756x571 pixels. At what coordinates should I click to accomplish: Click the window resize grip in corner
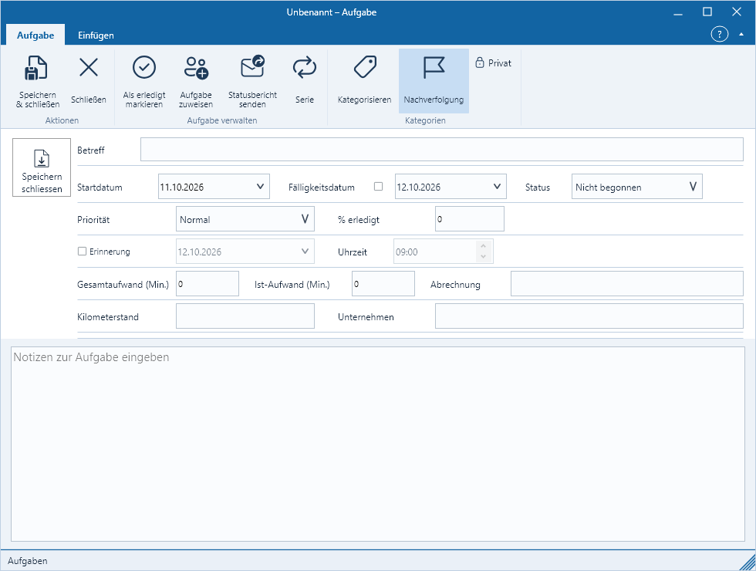pos(748,563)
